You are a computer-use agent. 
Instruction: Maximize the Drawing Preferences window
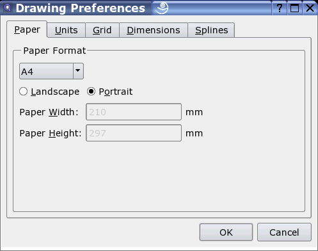(x=294, y=8)
